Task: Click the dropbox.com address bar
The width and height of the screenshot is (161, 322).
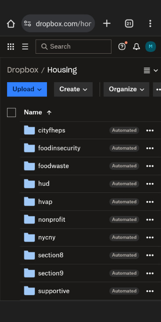Action: [x=58, y=23]
